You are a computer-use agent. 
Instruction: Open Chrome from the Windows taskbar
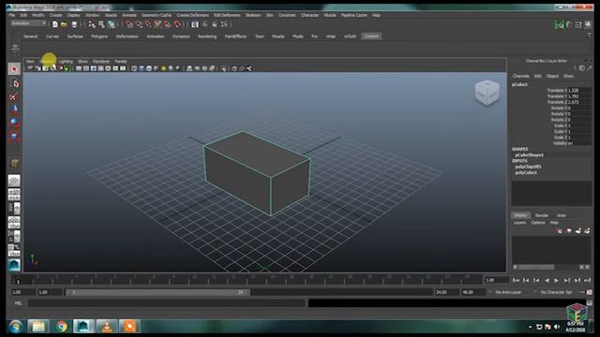click(x=61, y=327)
